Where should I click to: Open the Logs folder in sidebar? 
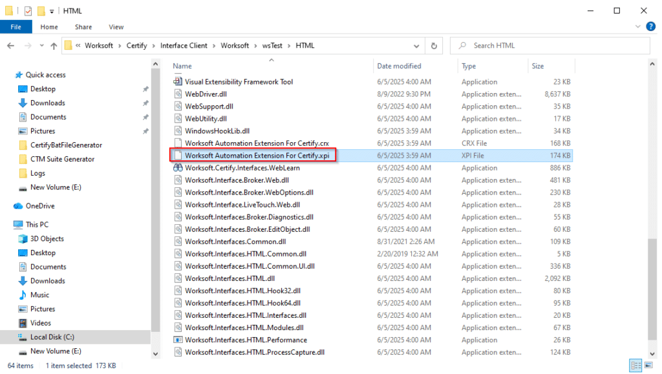(x=37, y=173)
